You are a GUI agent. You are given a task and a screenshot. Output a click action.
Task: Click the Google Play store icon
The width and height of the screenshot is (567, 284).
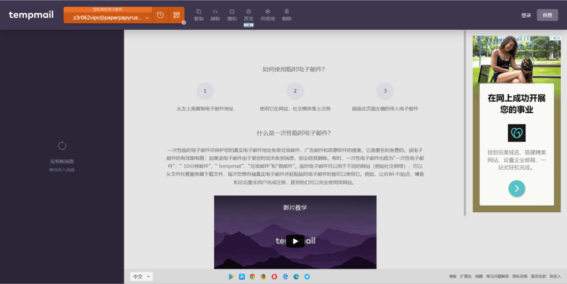231,276
